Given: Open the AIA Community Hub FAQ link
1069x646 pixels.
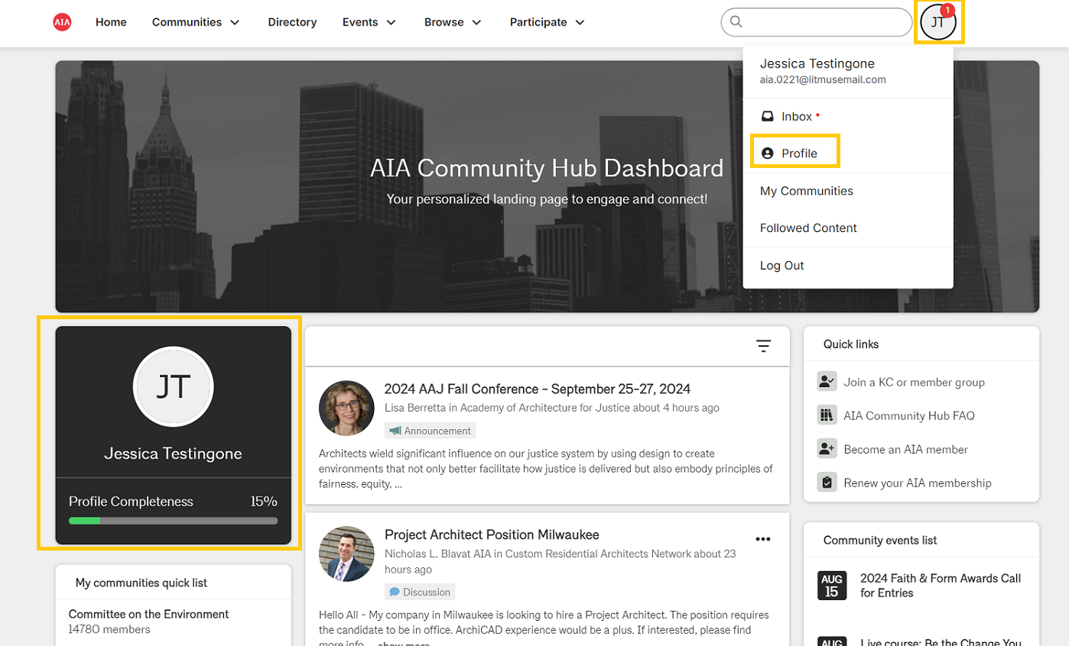Looking at the screenshot, I should pyautogui.click(x=909, y=415).
